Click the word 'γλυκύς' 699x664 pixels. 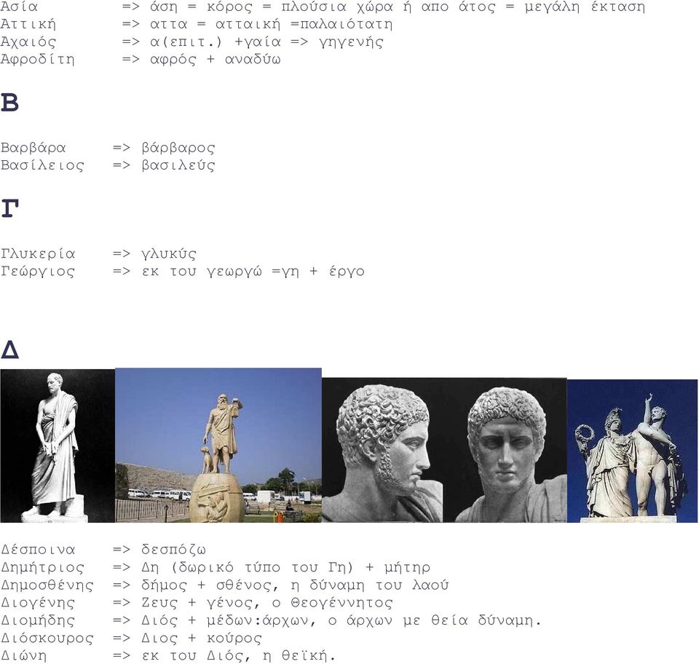[x=169, y=253]
